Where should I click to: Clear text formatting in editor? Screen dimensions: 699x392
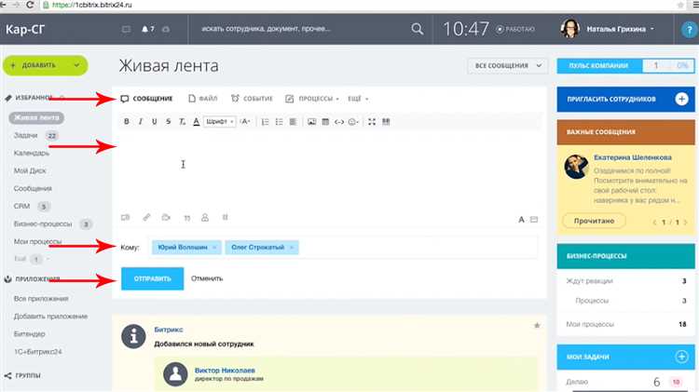pyautogui.click(x=182, y=122)
